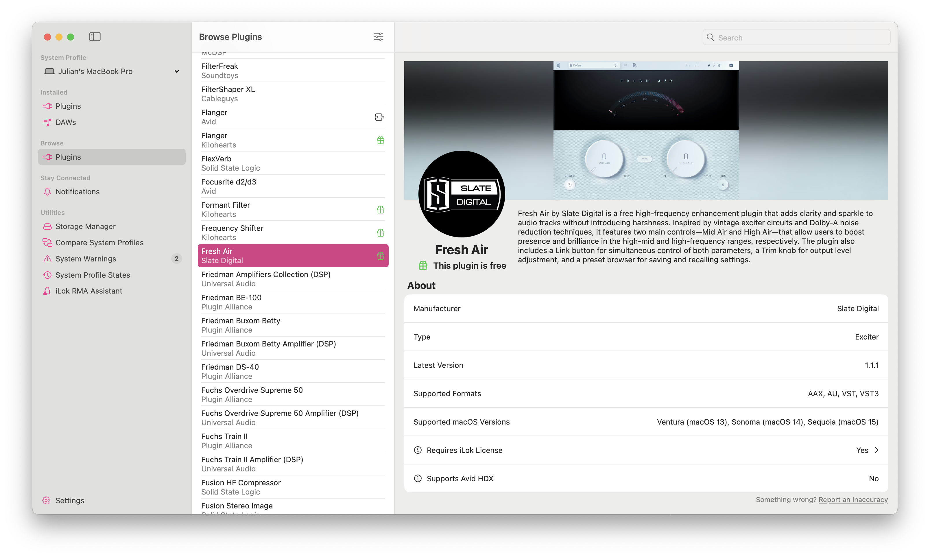The width and height of the screenshot is (930, 557).
Task: Select Fuchs Train II by Plugin Alliance
Action: (x=293, y=441)
